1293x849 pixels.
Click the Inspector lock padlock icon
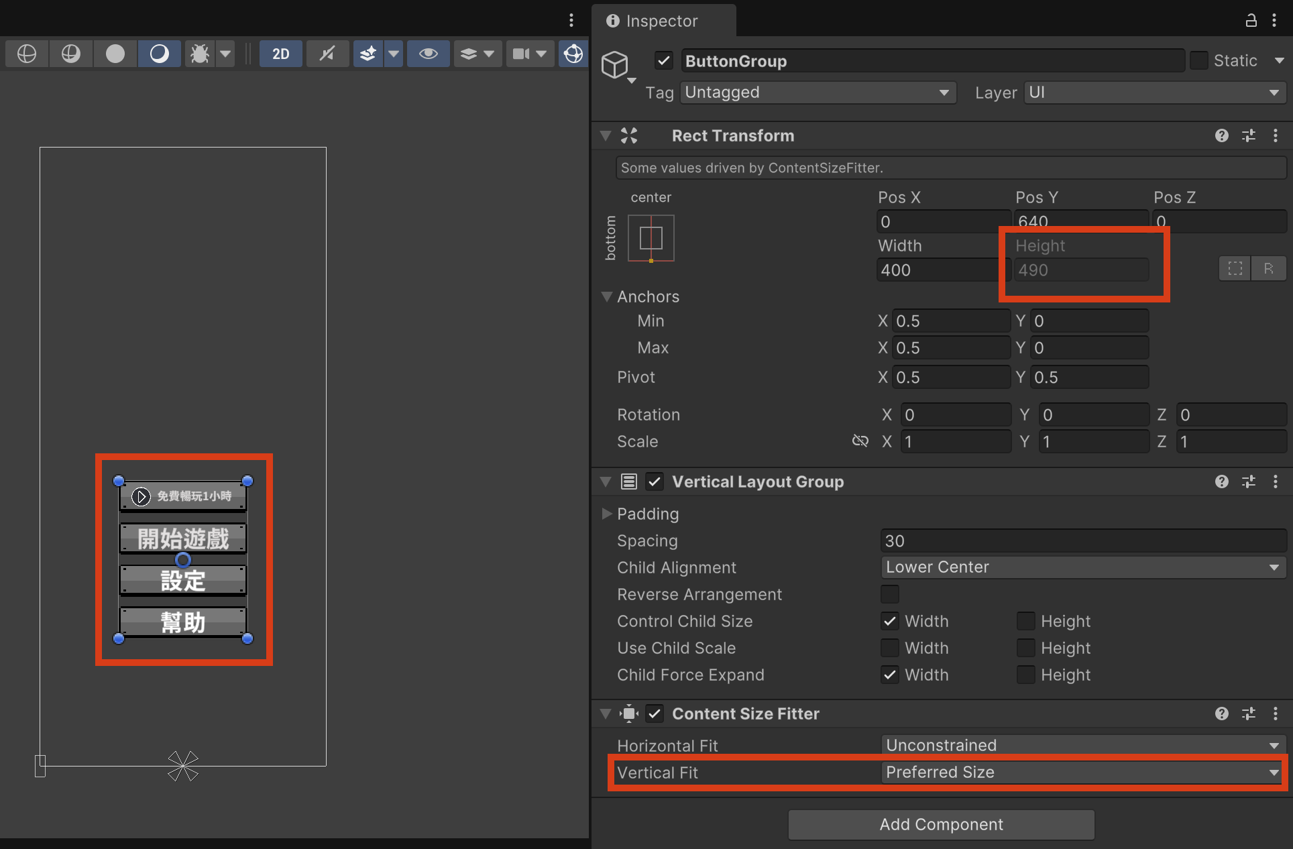click(x=1250, y=20)
